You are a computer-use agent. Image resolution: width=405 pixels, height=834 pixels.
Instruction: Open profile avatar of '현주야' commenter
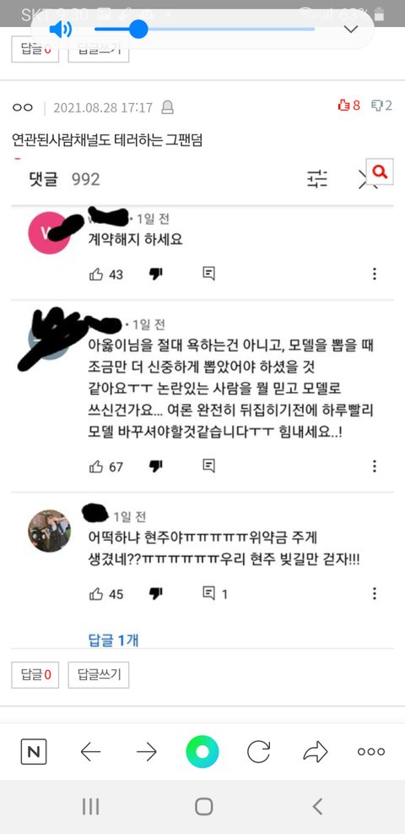(50, 531)
